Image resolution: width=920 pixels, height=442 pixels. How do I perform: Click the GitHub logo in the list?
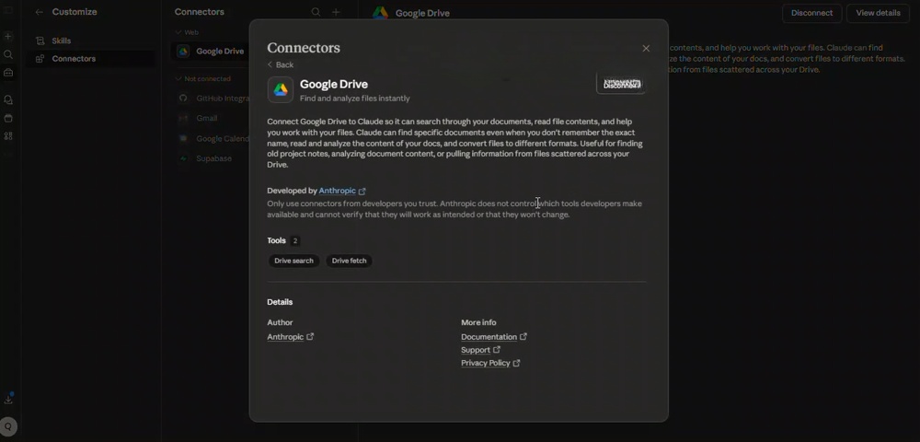pyautogui.click(x=184, y=98)
